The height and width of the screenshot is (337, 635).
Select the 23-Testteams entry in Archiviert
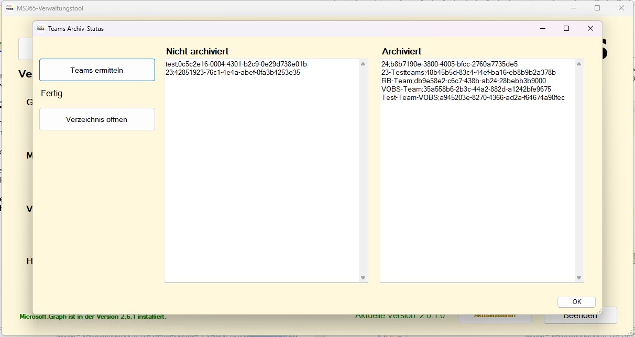468,73
